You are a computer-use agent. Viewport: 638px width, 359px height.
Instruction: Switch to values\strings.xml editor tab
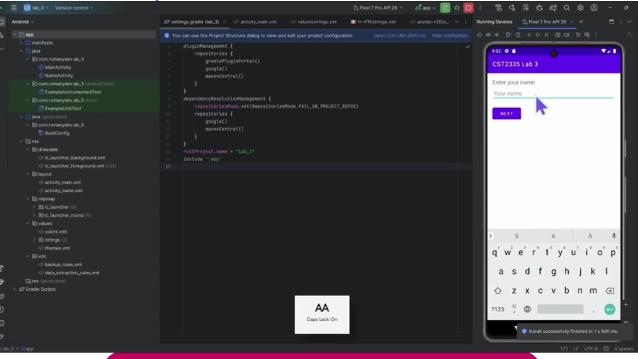313,22
